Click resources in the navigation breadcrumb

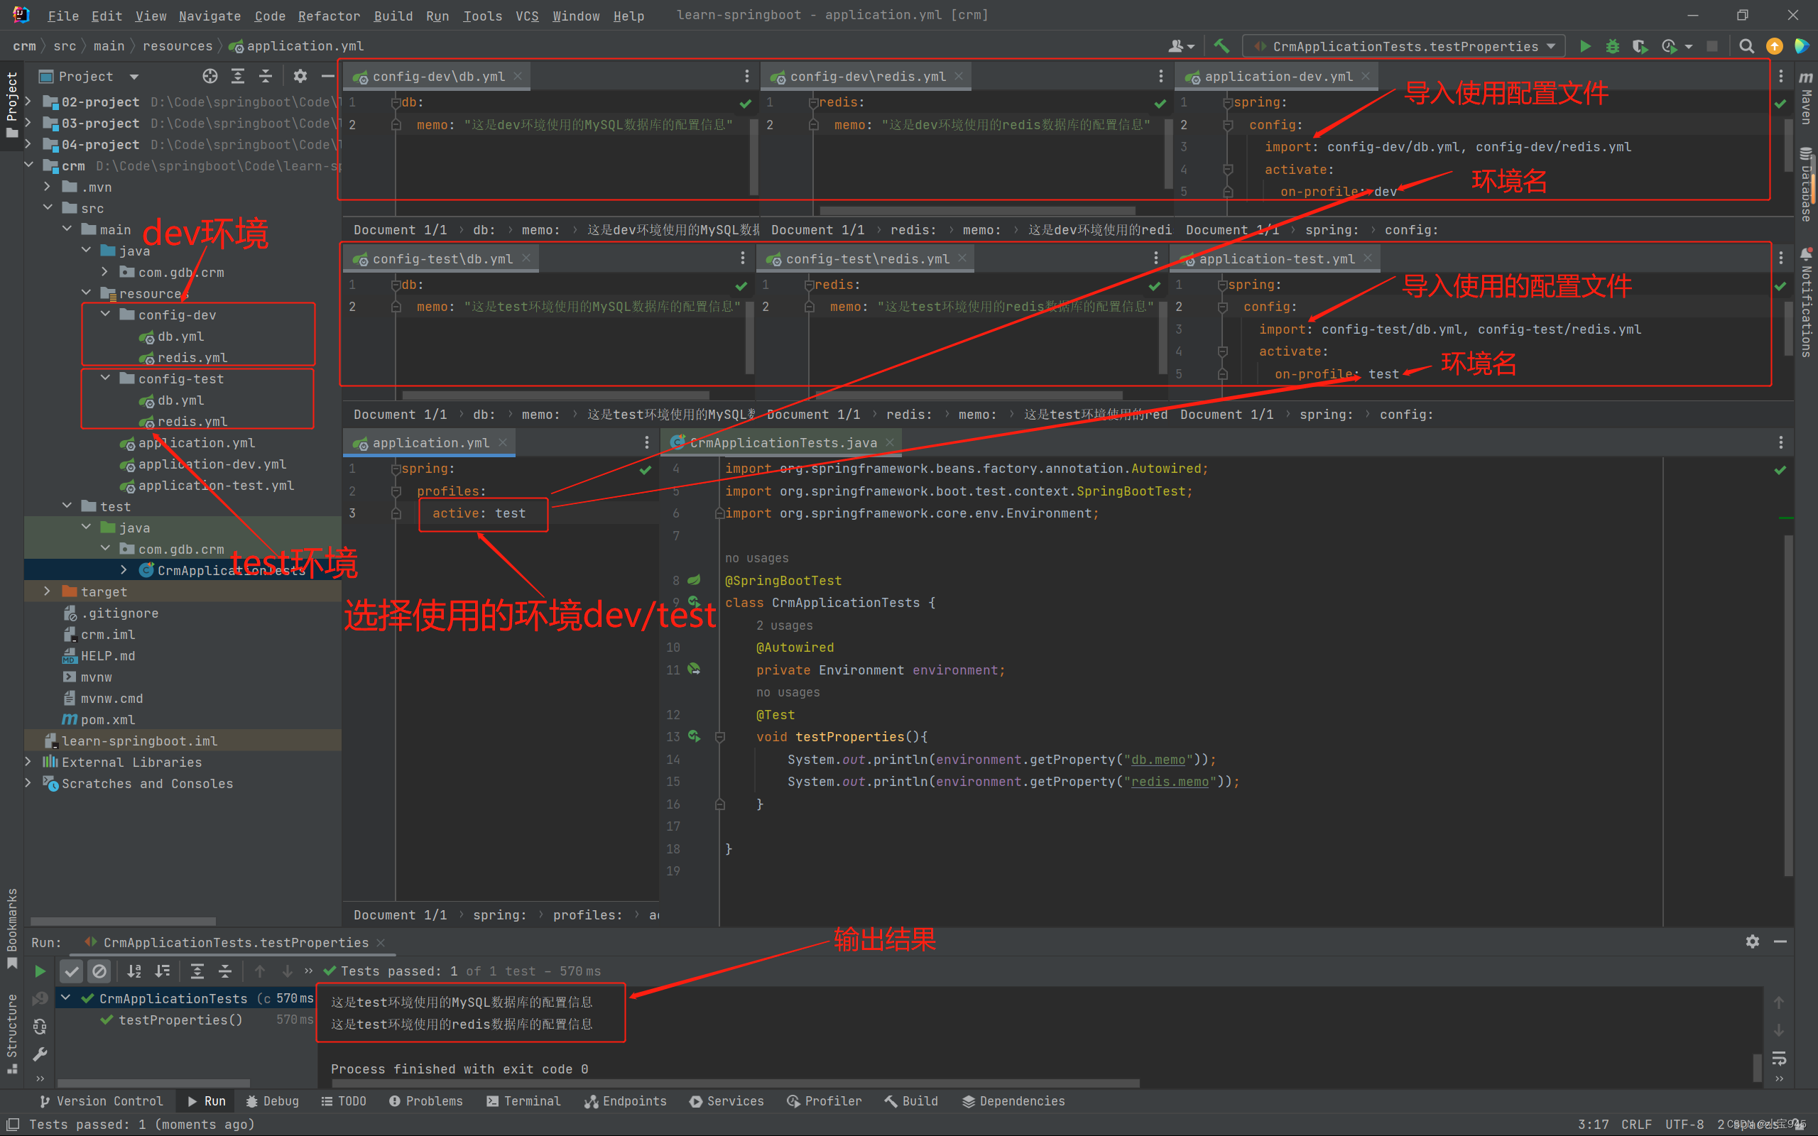[178, 46]
